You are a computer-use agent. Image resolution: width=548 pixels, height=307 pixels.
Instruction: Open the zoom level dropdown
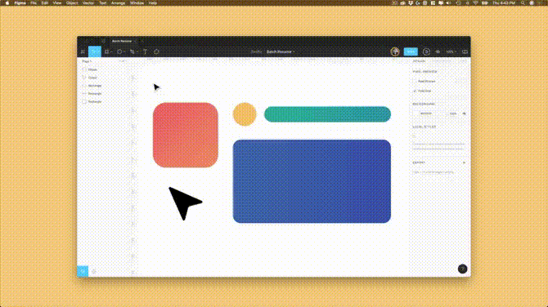click(x=451, y=51)
